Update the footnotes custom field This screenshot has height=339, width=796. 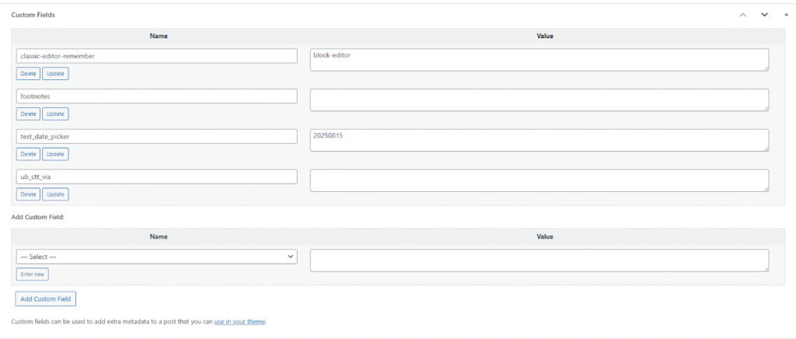[55, 114]
